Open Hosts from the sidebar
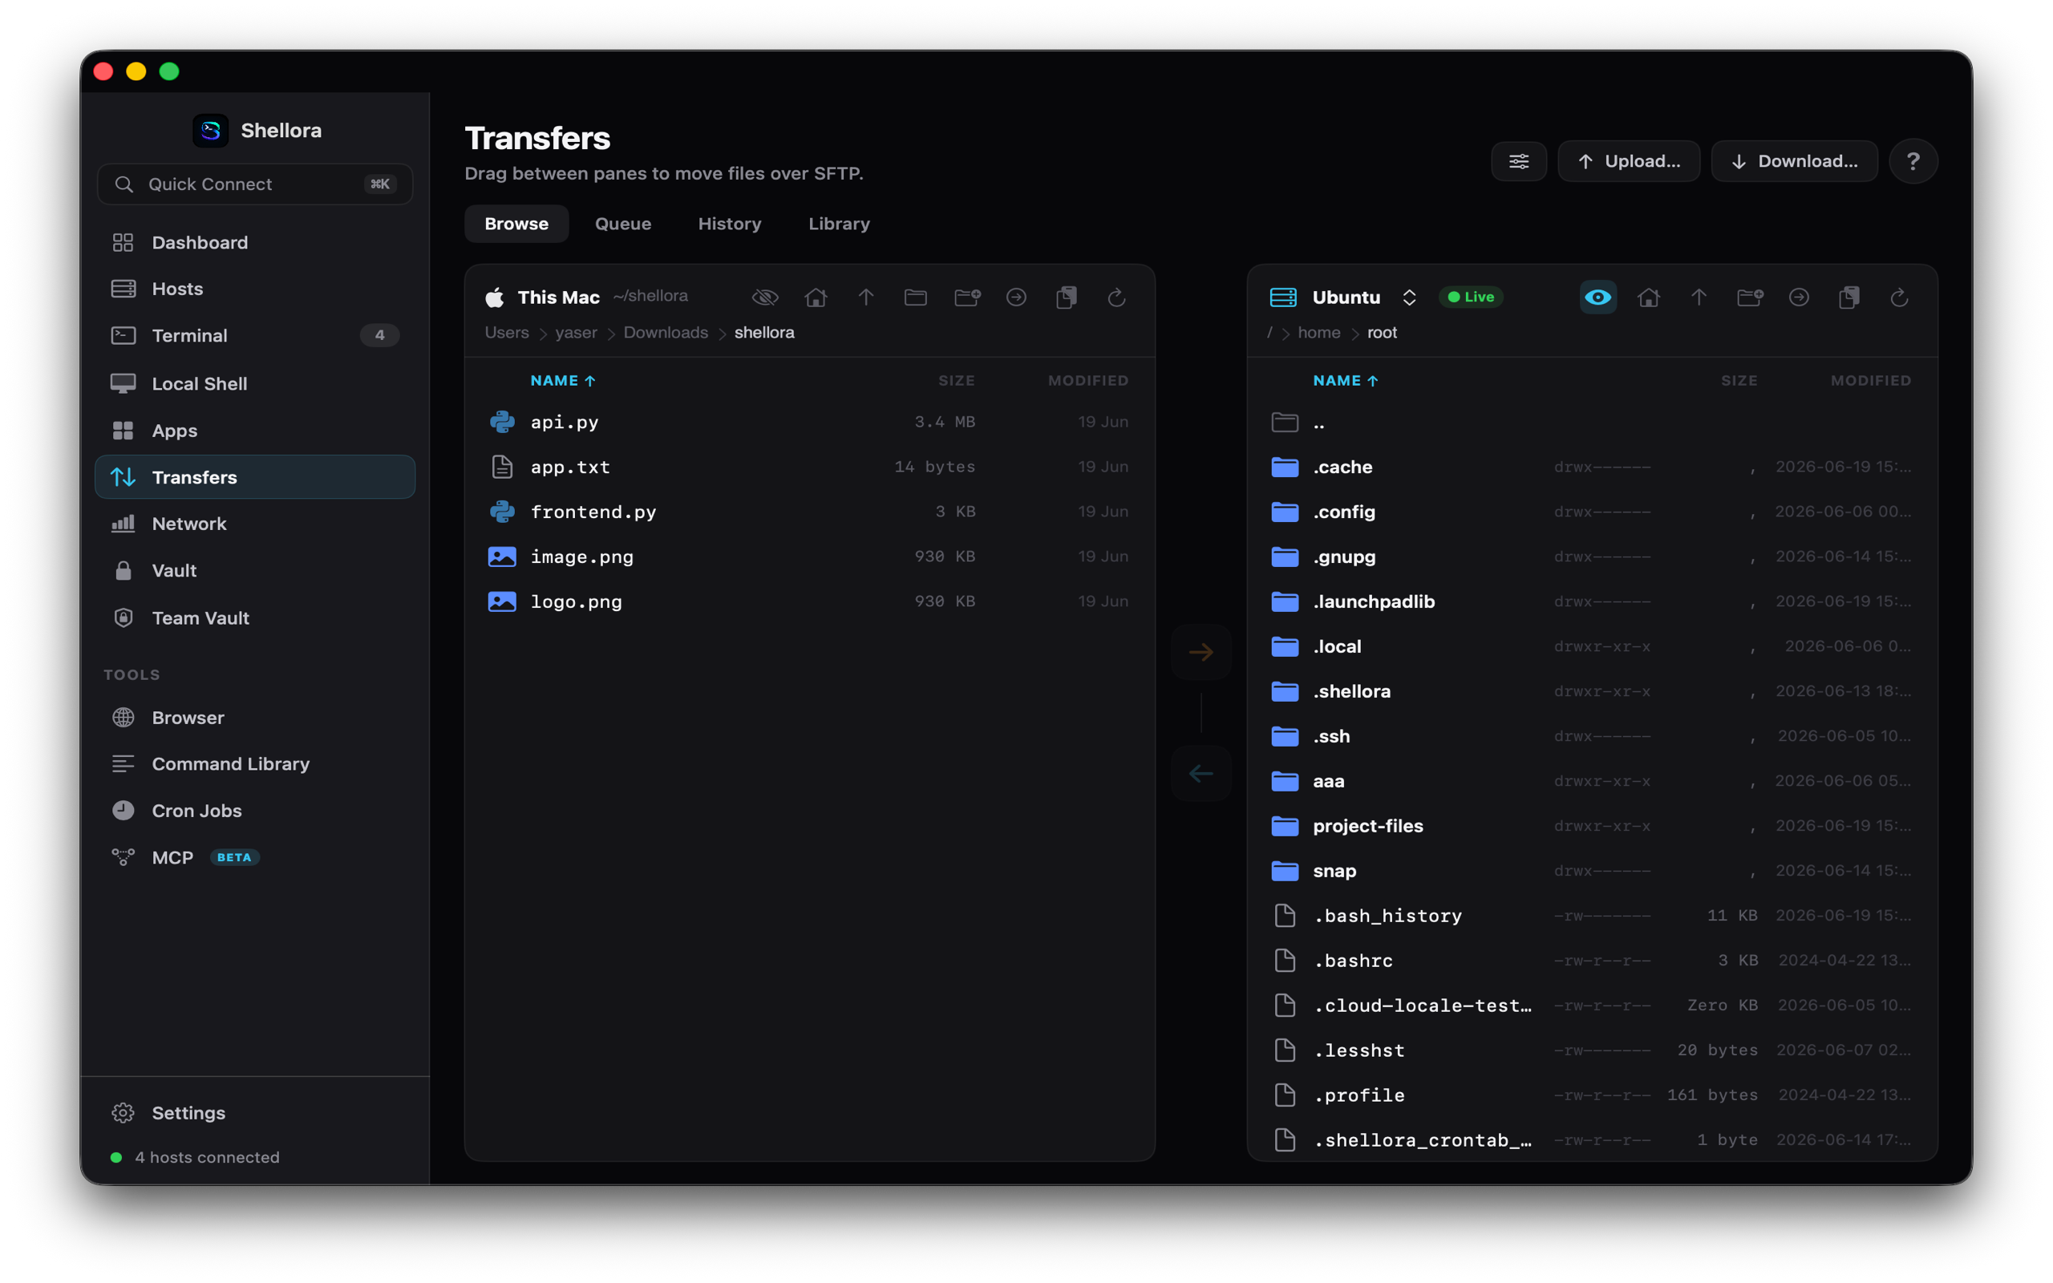This screenshot has height=1283, width=2053. coord(254,289)
